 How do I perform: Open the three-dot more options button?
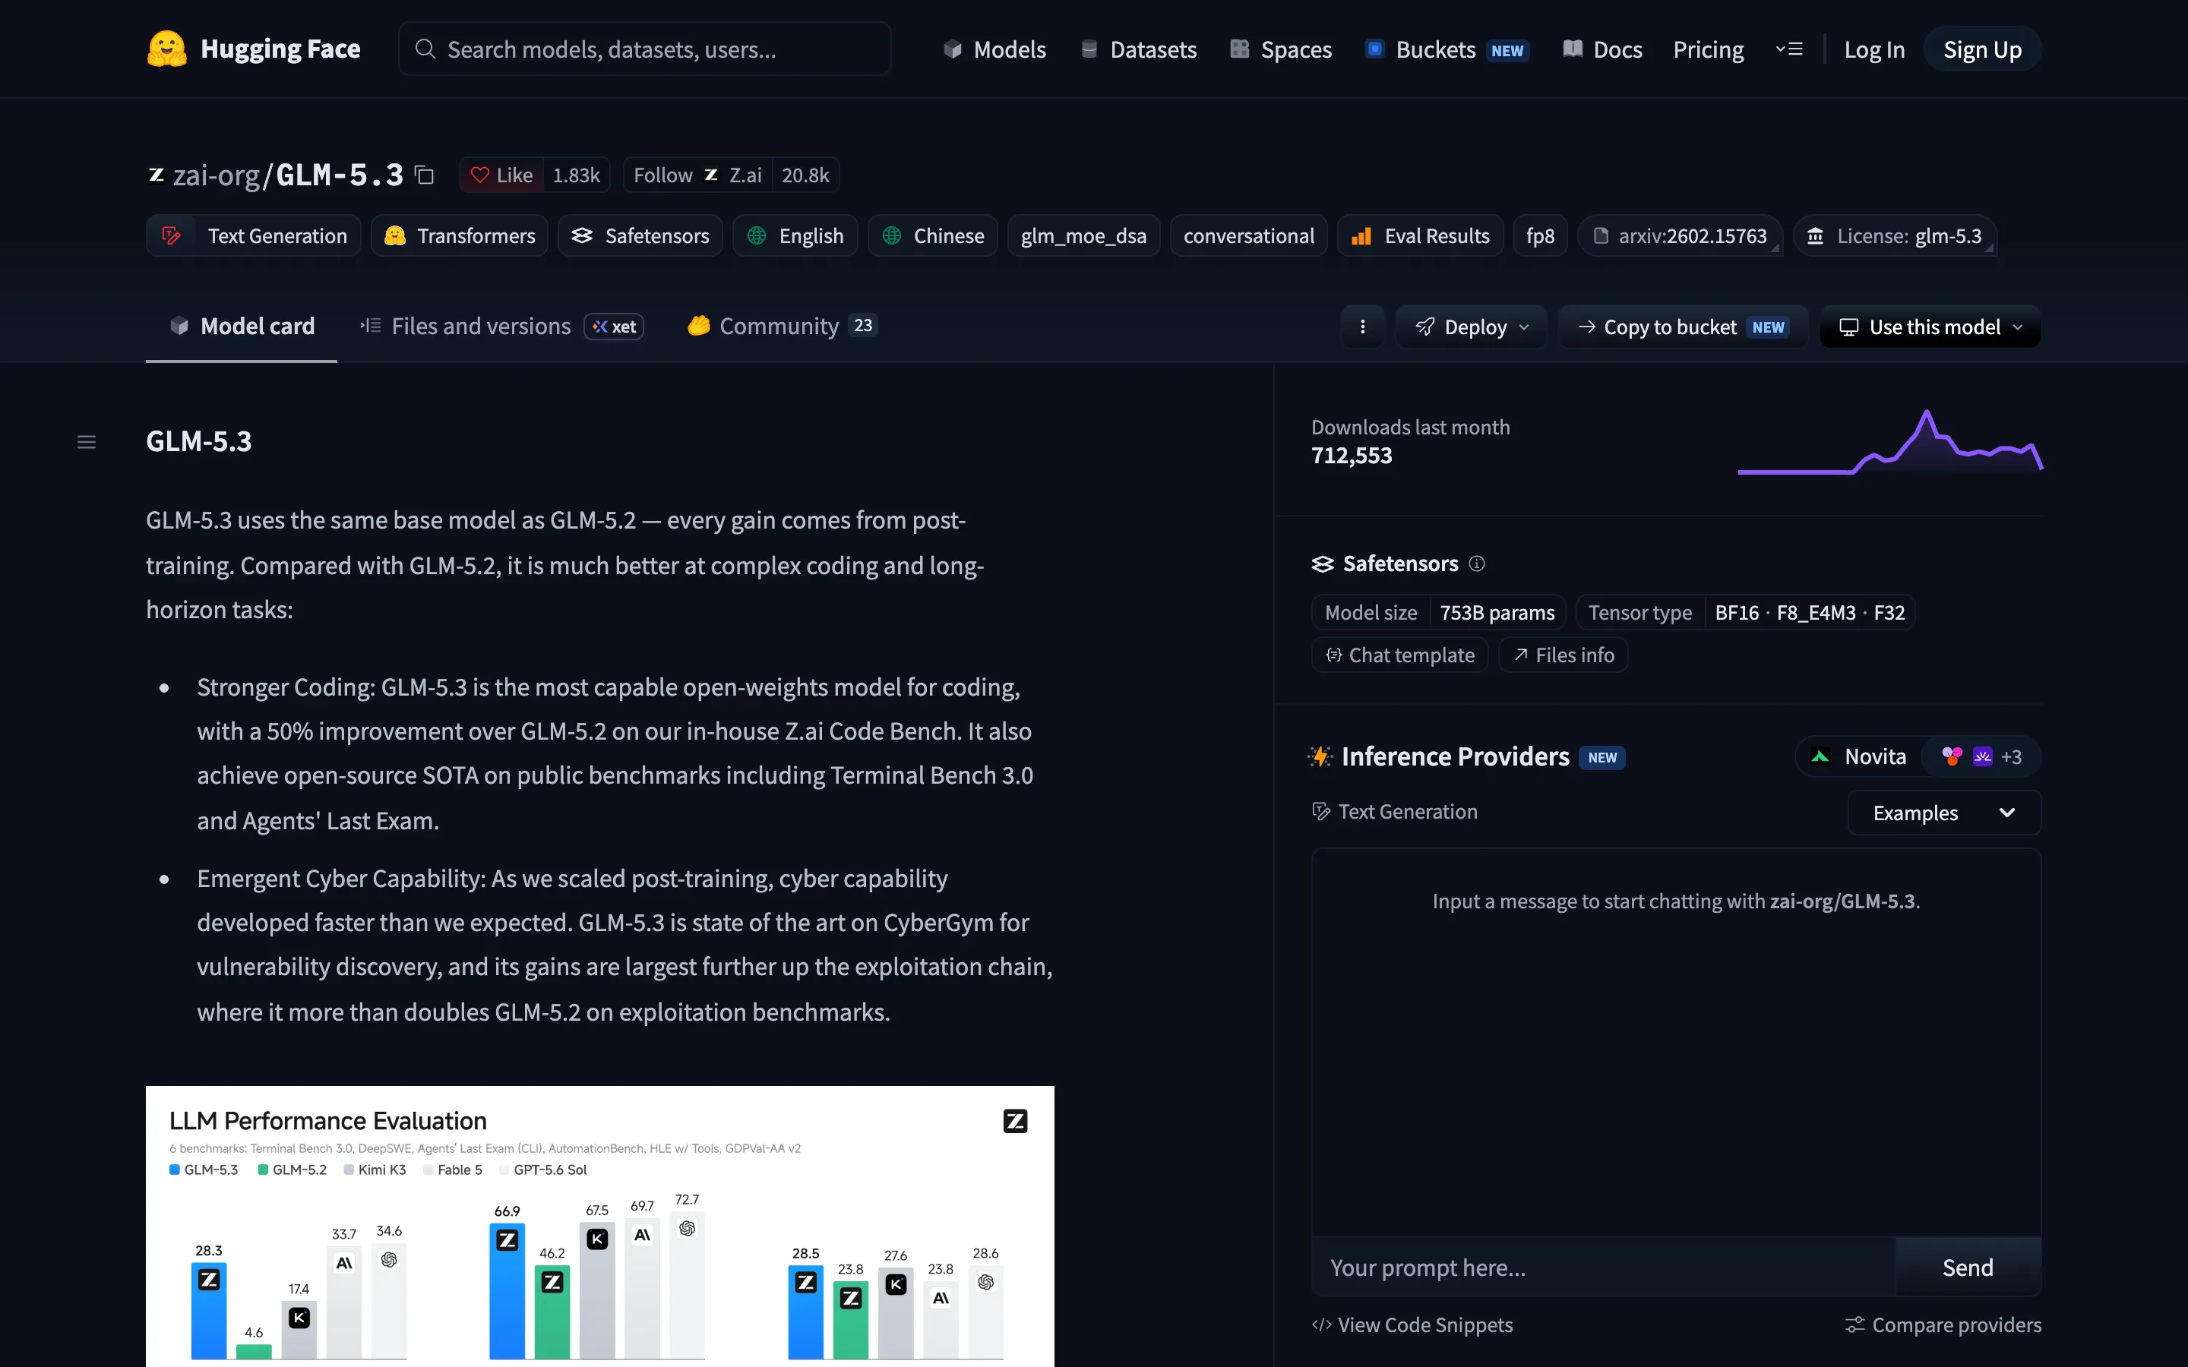coord(1362,327)
